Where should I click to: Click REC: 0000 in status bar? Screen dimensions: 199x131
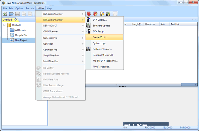150,127
